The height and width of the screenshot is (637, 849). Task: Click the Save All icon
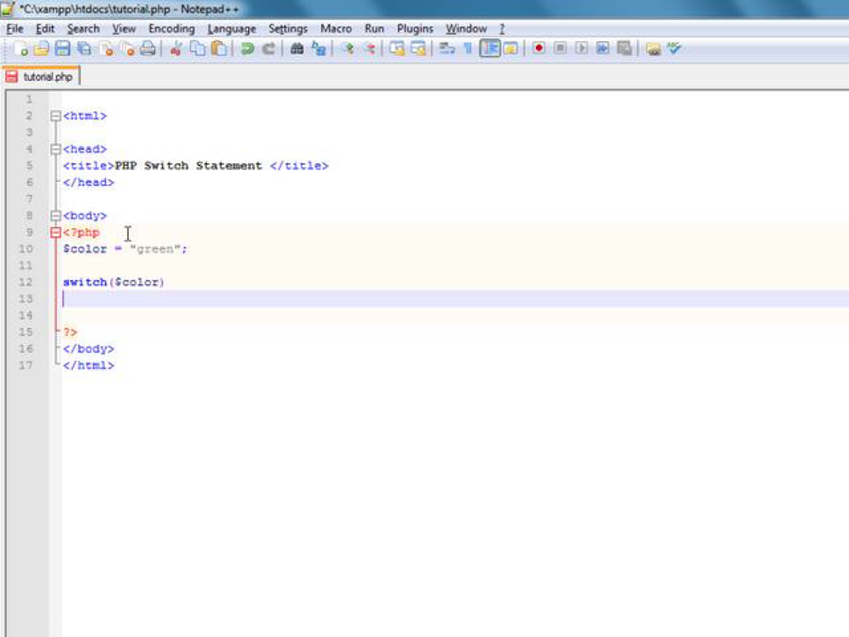[x=84, y=49]
